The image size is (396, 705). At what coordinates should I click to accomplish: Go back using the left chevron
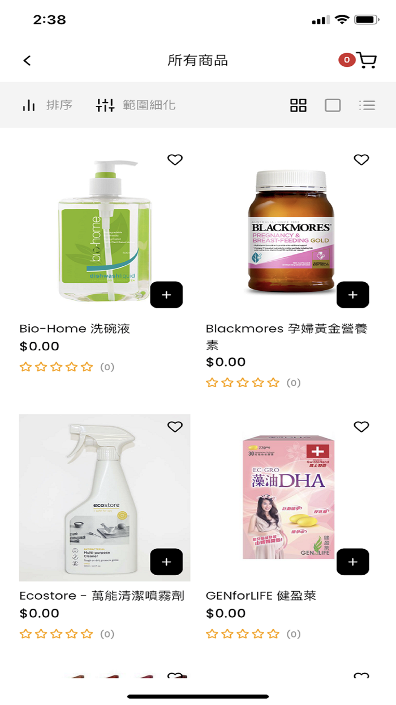tap(27, 61)
